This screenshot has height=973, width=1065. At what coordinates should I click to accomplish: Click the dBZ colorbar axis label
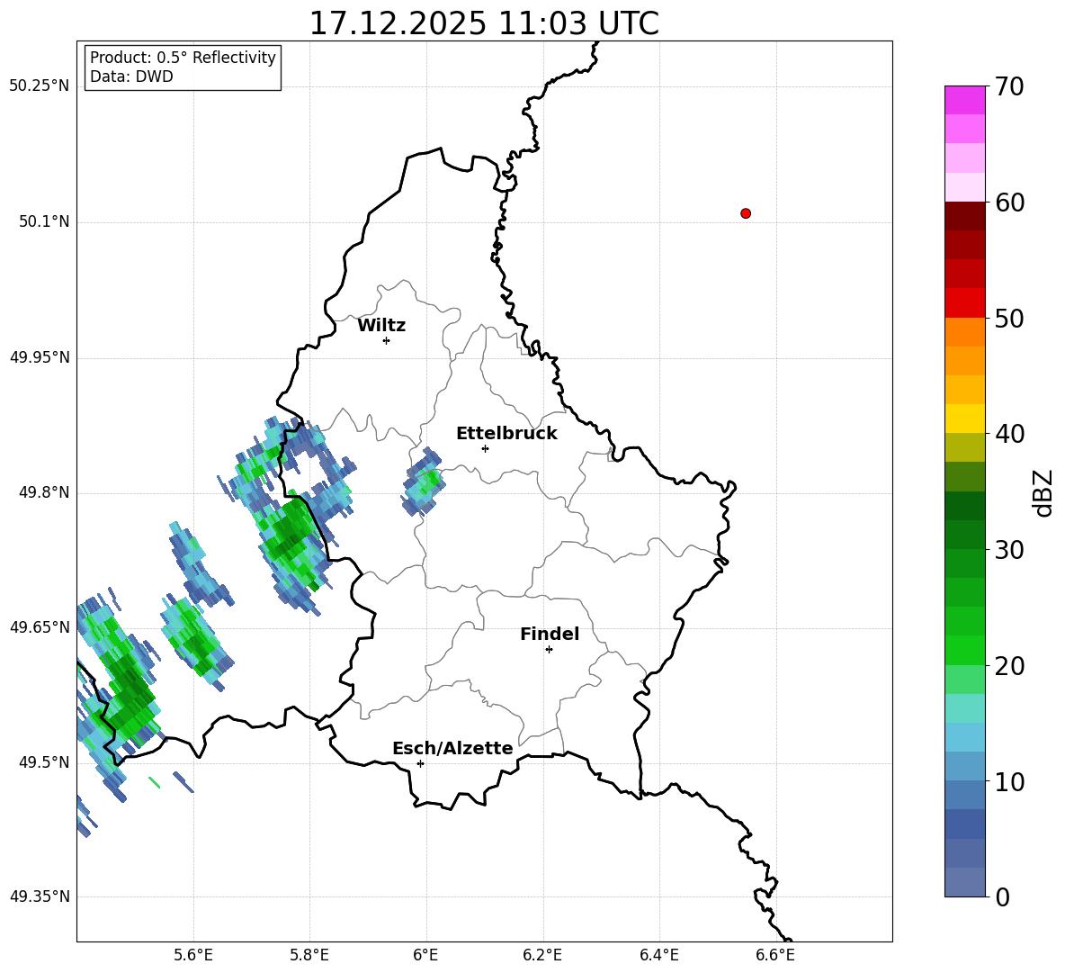(1043, 493)
